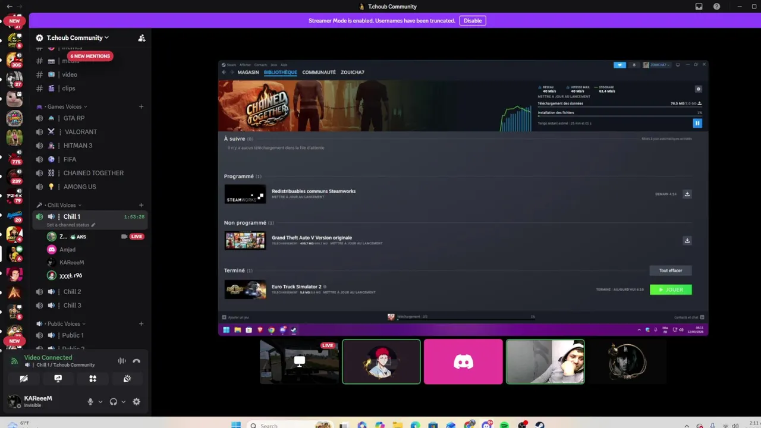Open headphone output options arrow

[x=124, y=402]
